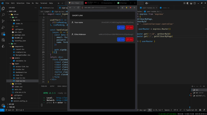Reload the dashboard page in the browser
The height and width of the screenshot is (115, 207).
coord(78,8)
